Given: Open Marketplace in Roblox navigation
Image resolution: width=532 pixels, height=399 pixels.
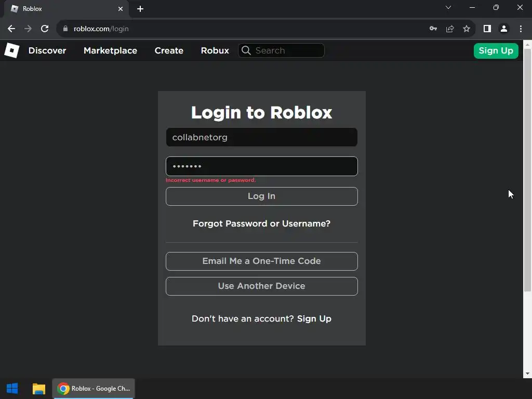Looking at the screenshot, I should point(110,50).
